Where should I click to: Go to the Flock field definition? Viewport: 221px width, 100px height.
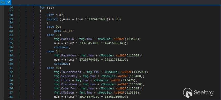click(66, 80)
